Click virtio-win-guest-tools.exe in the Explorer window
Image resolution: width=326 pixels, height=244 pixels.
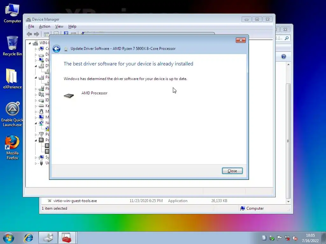(75, 201)
